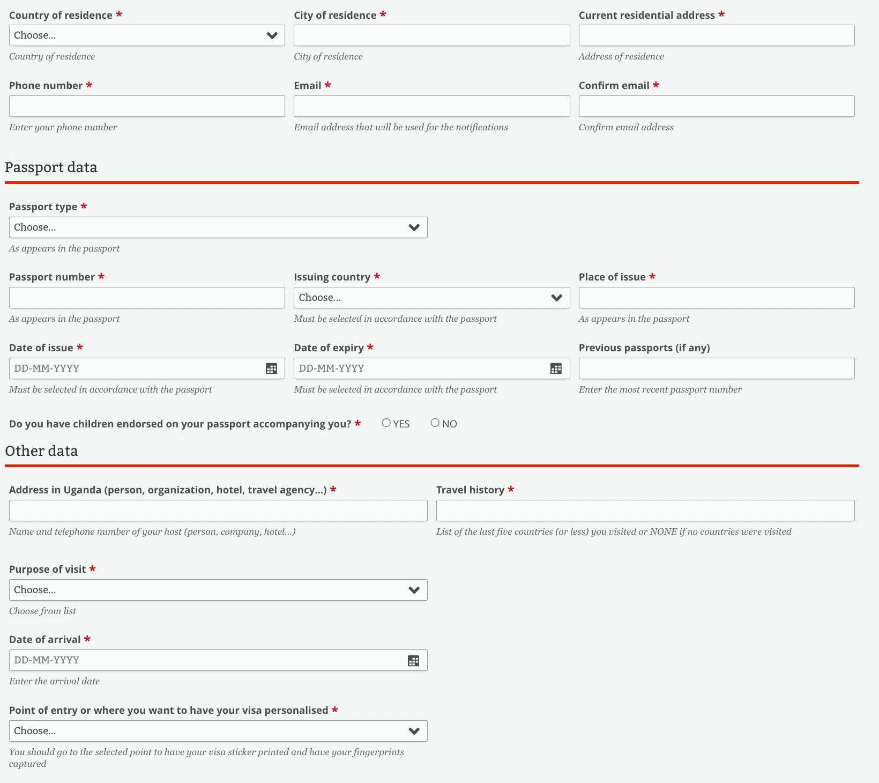Click 'Enter the most recent passport number' hint

pos(660,389)
